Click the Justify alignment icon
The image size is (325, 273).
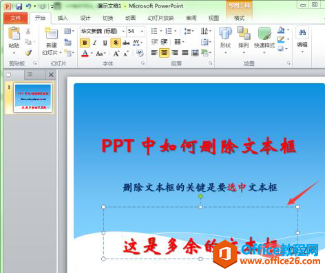[x=185, y=53]
